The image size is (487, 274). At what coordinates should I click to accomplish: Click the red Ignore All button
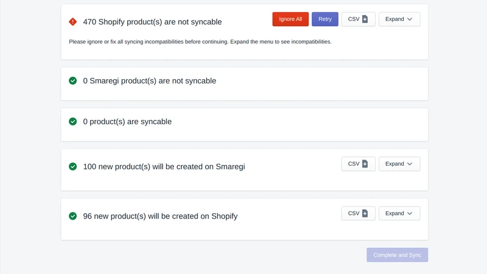(x=290, y=19)
